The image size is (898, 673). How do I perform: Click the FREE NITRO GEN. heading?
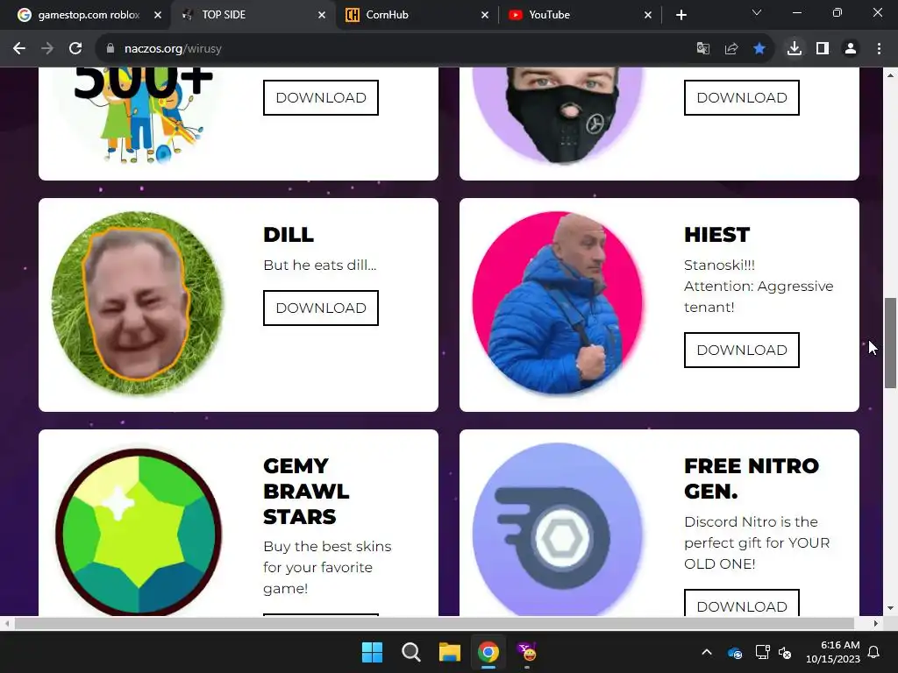tap(752, 478)
